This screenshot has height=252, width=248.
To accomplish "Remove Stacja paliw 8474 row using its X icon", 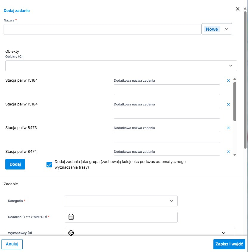I will [x=228, y=152].
